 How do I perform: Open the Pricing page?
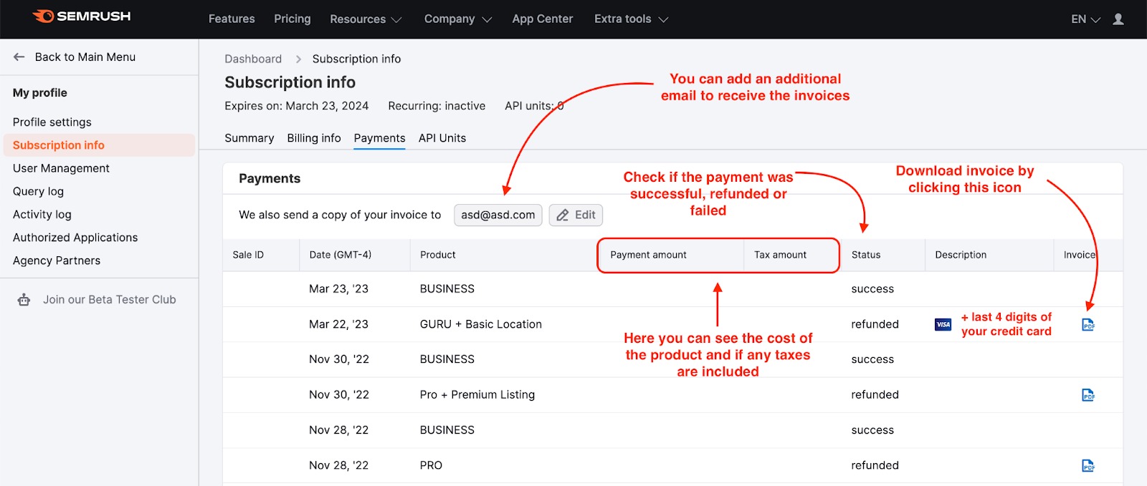point(292,19)
